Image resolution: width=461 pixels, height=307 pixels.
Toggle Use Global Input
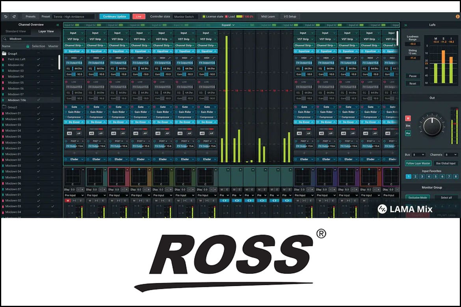point(445,163)
